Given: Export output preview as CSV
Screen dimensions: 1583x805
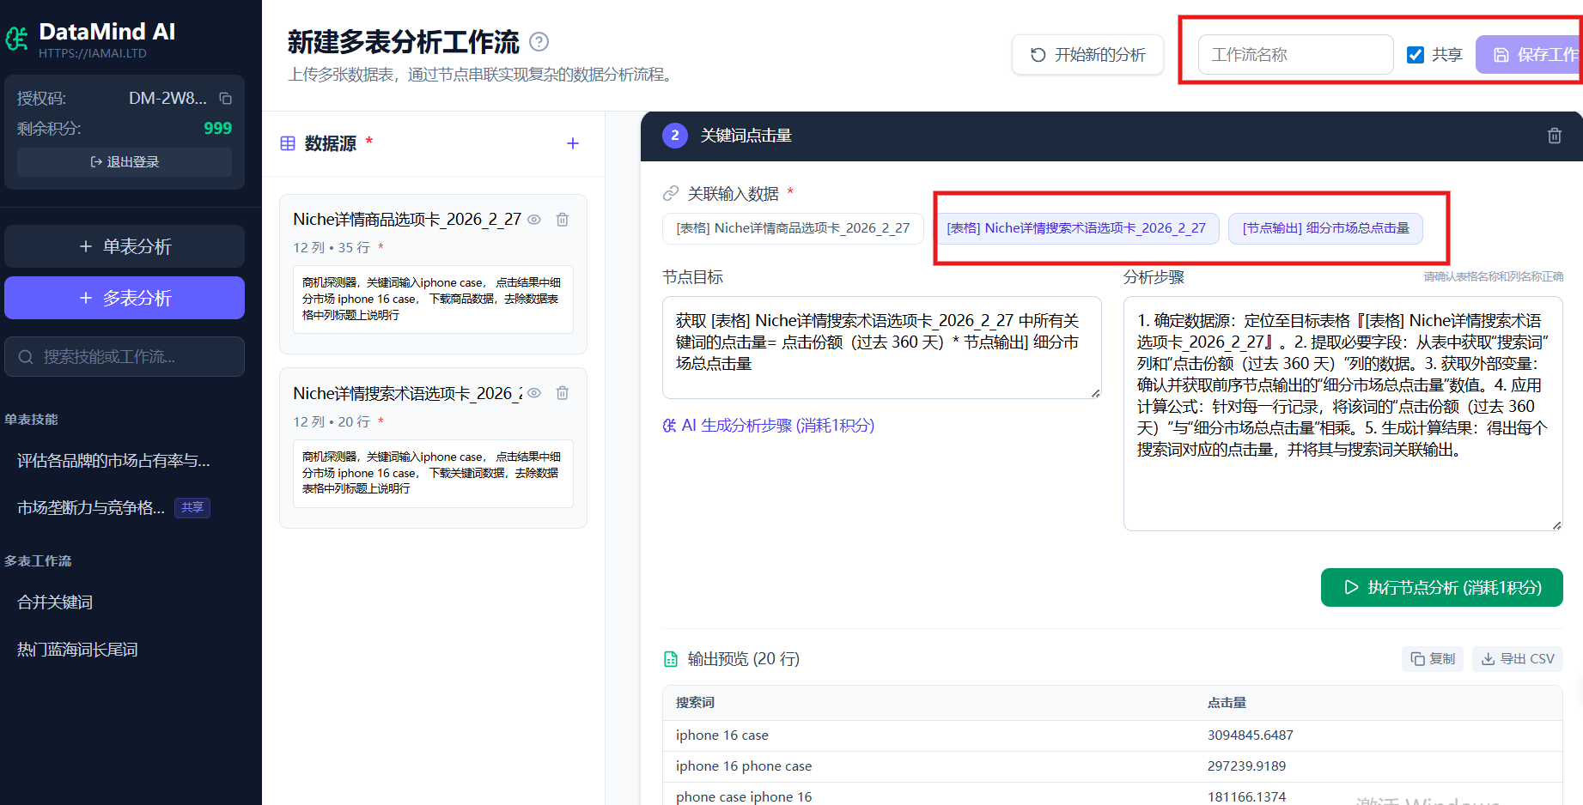Looking at the screenshot, I should (x=1517, y=659).
